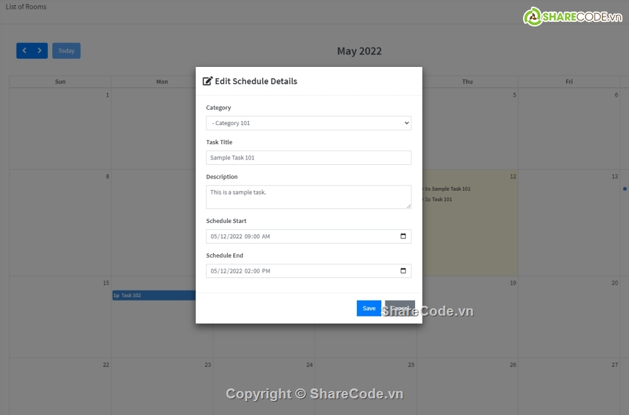Jump to Today in calendar
This screenshot has width=629, height=415.
[66, 51]
